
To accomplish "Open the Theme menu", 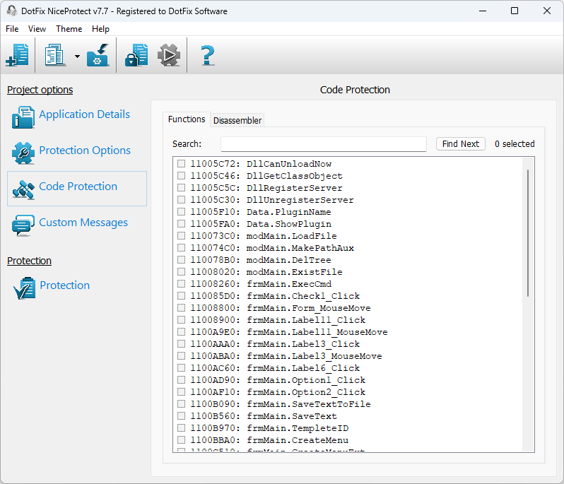I will pyautogui.click(x=69, y=29).
